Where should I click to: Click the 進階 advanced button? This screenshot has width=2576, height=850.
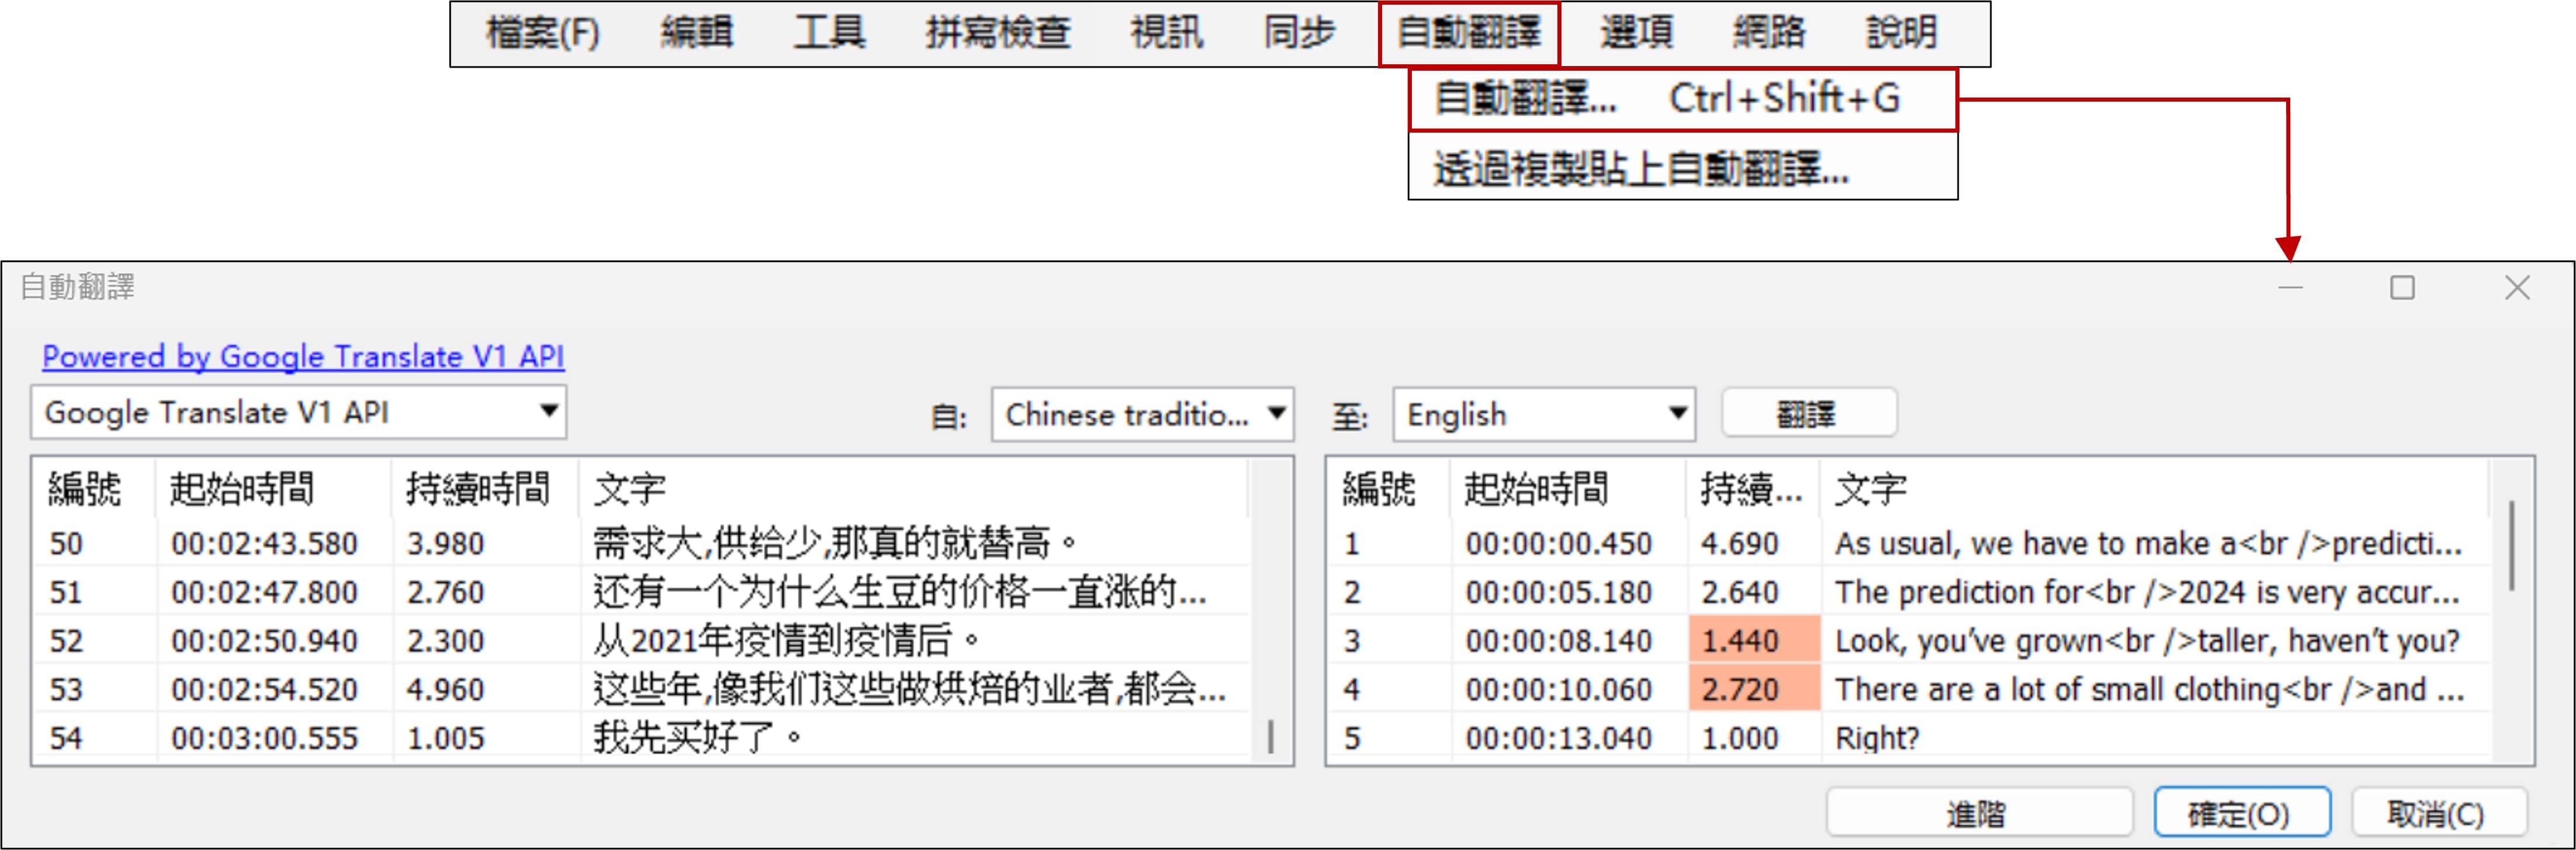(x=1977, y=813)
